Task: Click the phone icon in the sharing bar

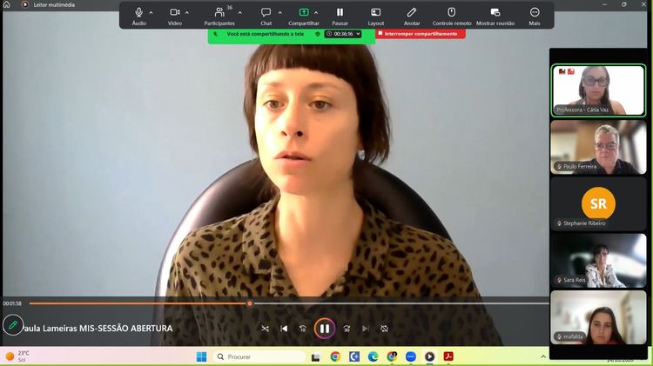Action: point(215,34)
